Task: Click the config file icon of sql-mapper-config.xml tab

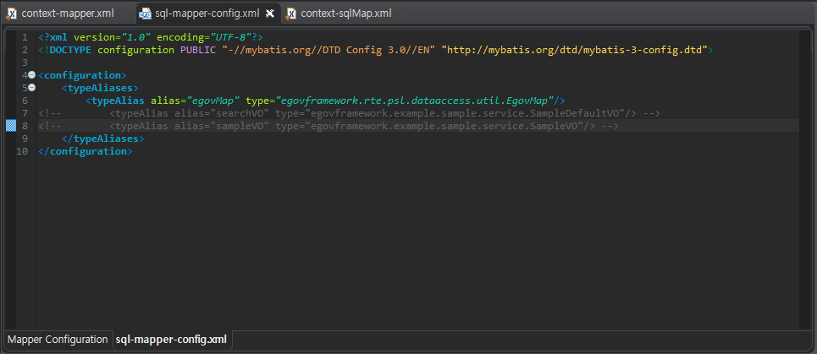Action: click(x=146, y=14)
